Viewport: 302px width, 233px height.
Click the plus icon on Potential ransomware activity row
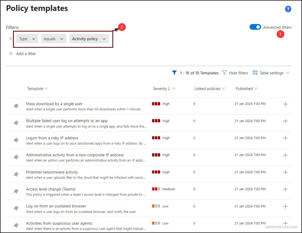285,172
